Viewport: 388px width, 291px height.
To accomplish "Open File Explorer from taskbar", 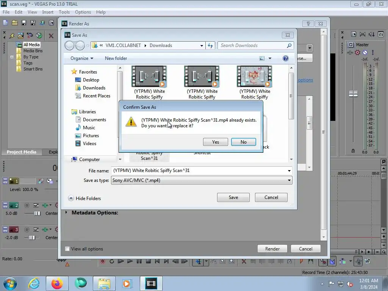I will (x=104, y=283).
